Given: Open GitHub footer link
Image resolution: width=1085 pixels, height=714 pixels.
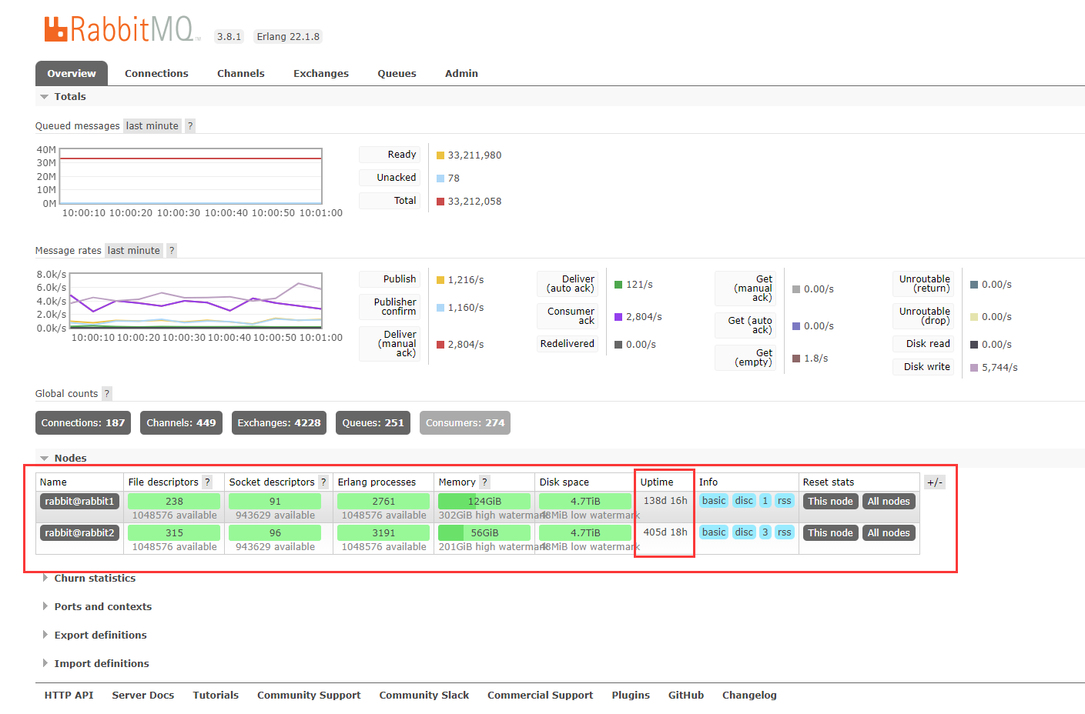Looking at the screenshot, I should click(686, 696).
